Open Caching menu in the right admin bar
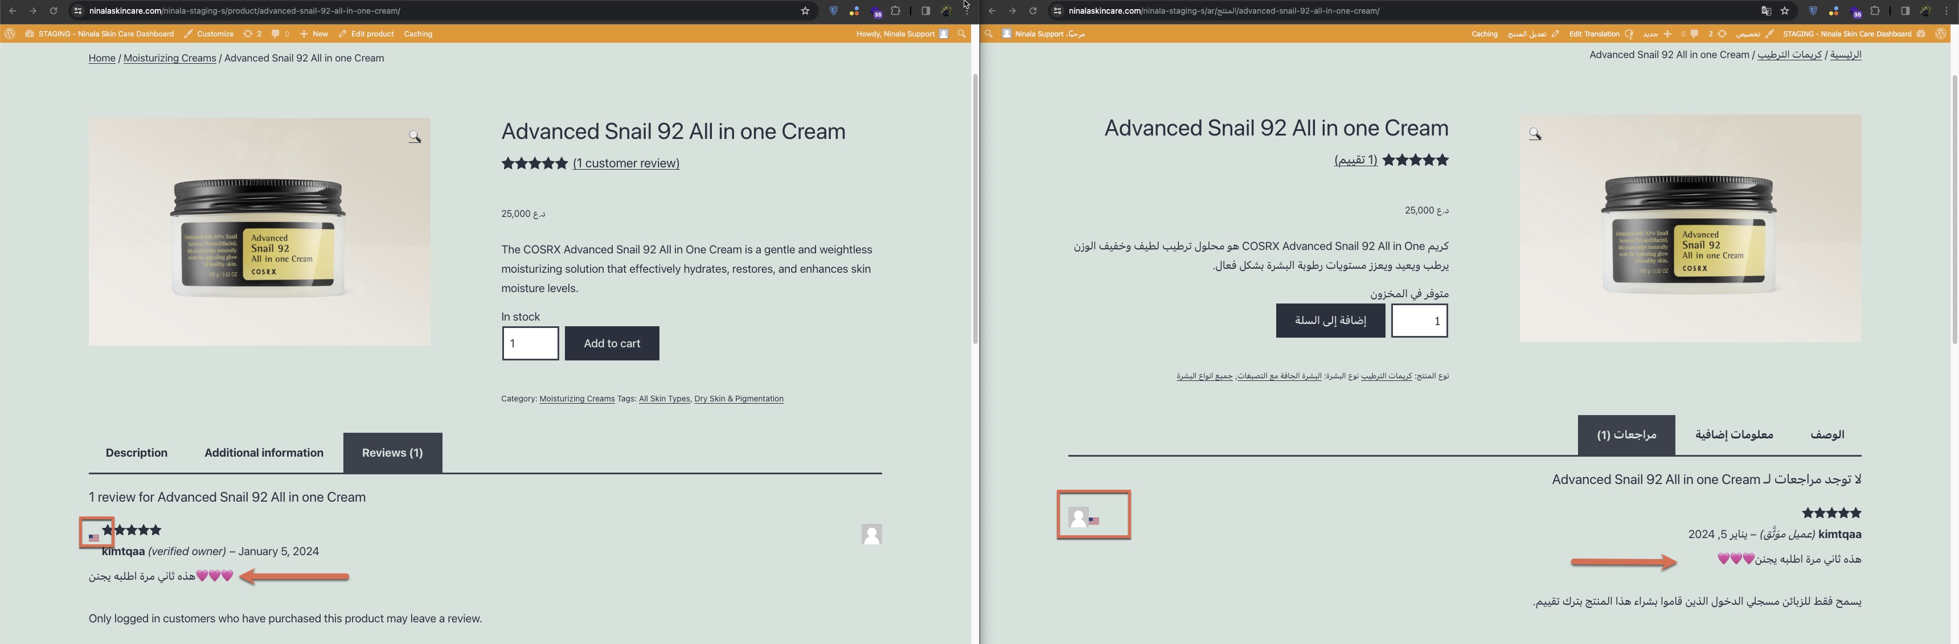 point(1485,34)
